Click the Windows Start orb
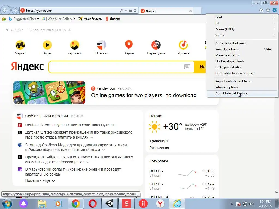 (x=7, y=204)
